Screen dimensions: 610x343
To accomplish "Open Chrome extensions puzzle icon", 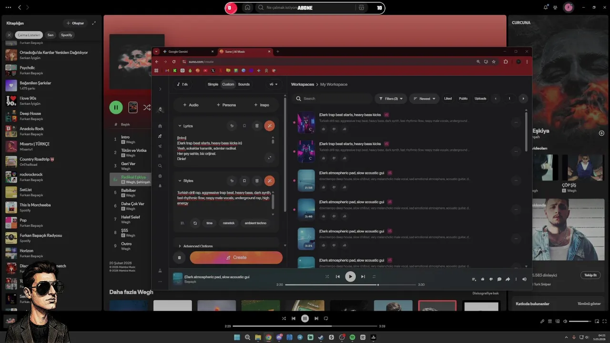I will (506, 61).
